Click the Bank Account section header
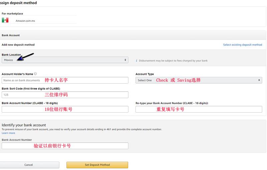The height and width of the screenshot is (170, 267). coord(11,35)
